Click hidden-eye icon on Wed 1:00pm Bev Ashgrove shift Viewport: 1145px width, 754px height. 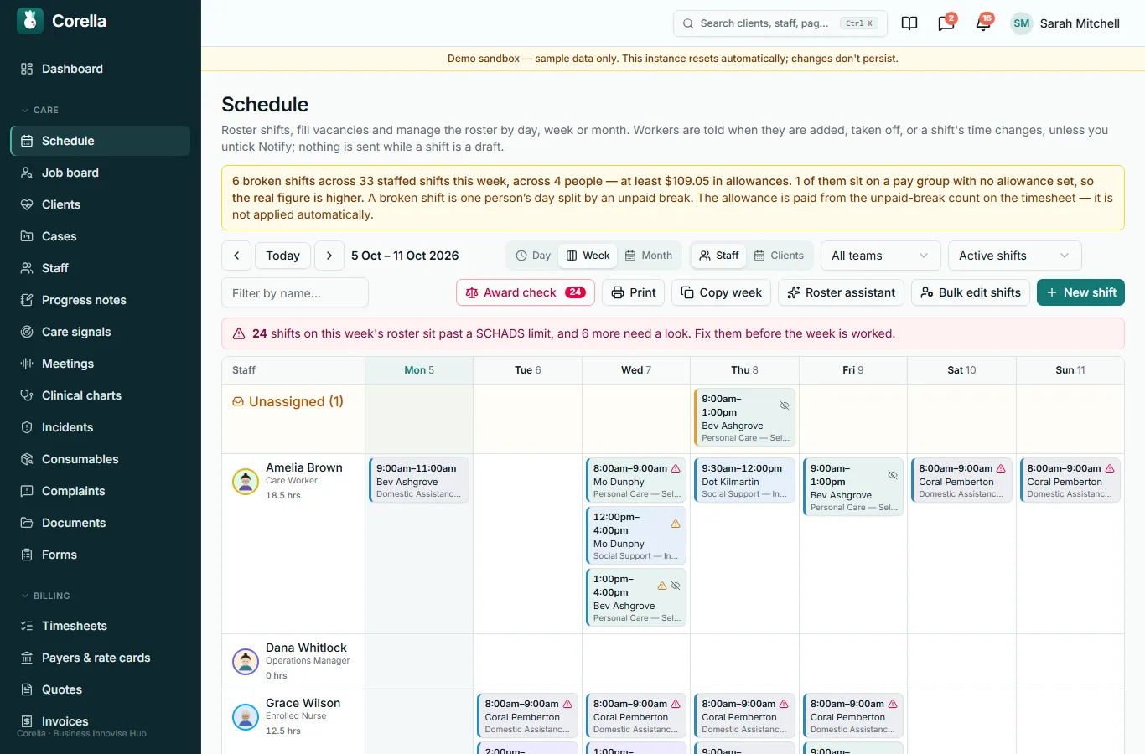click(x=676, y=586)
